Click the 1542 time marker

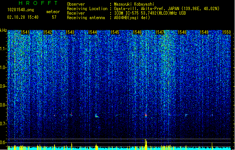coord(47,32)
